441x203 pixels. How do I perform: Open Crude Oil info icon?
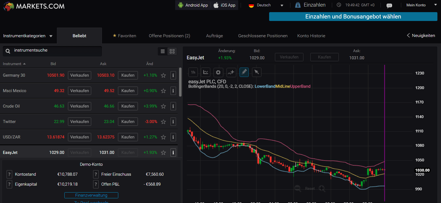coord(173,106)
